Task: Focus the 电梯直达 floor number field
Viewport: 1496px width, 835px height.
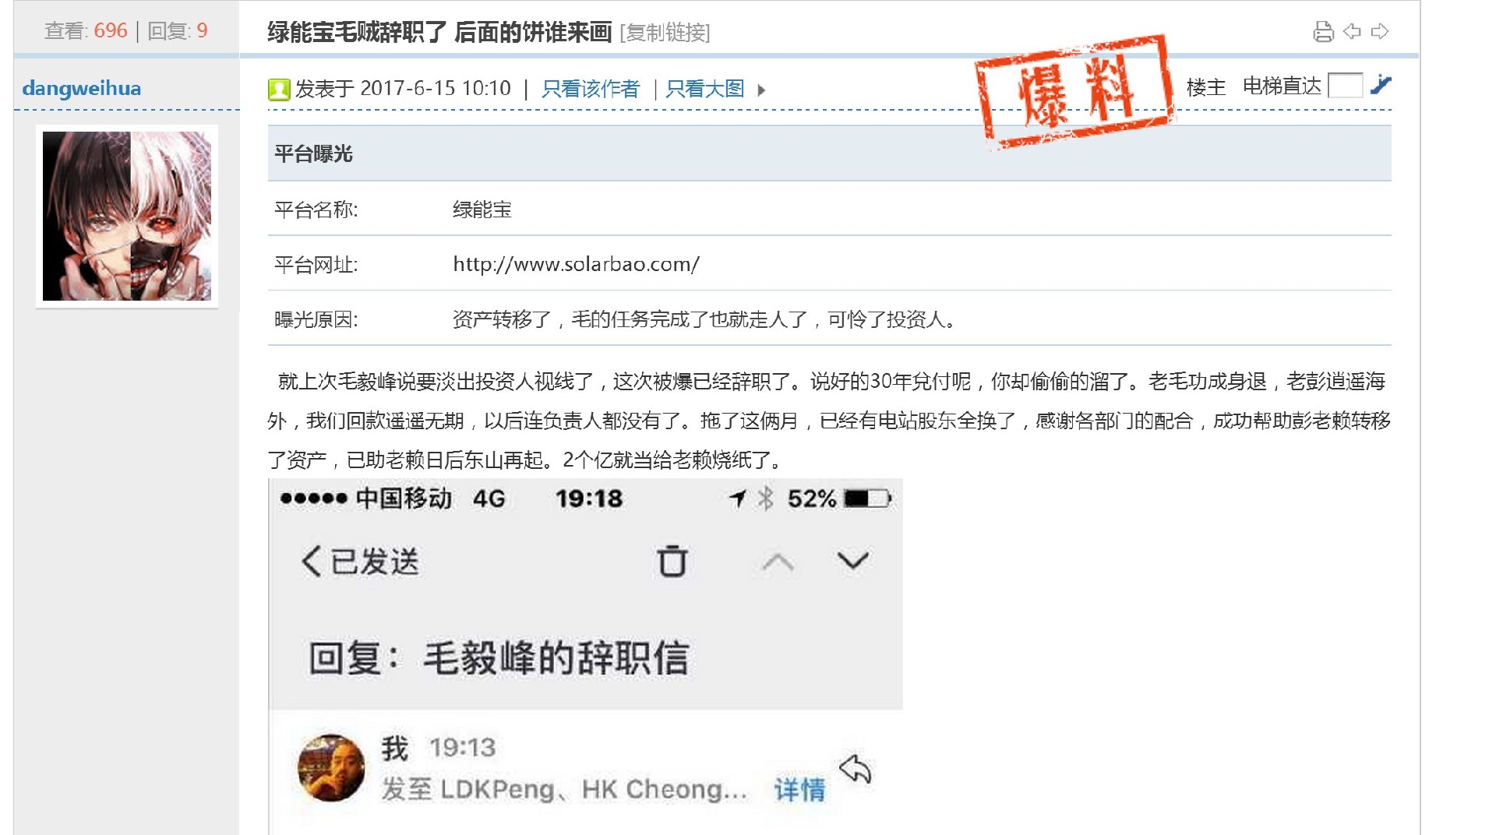Action: tap(1345, 85)
